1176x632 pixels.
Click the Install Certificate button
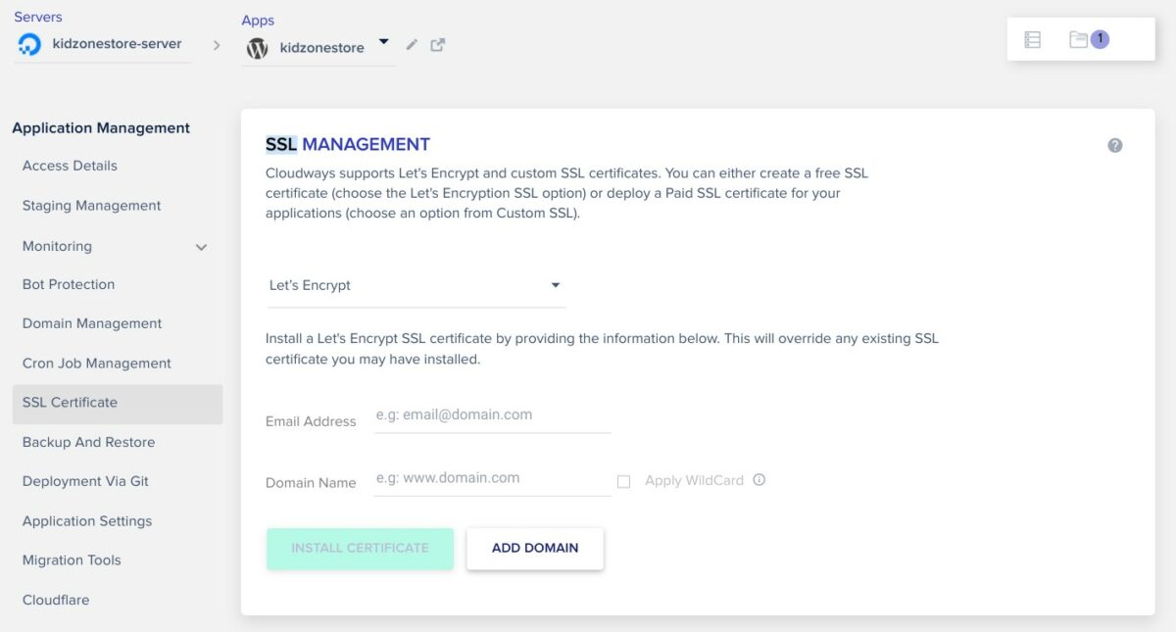coord(360,549)
